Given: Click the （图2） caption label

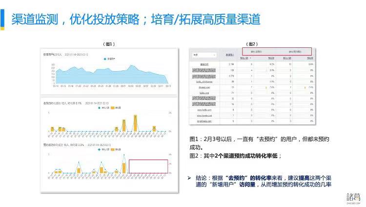Looking at the screenshot, I should tap(252, 44).
